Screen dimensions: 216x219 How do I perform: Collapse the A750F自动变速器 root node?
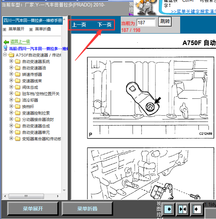click(5, 55)
